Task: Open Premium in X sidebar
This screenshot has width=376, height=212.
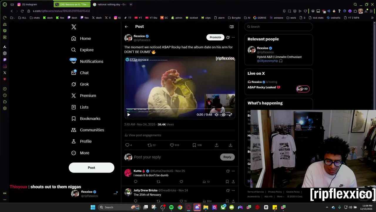Action: 84,96
